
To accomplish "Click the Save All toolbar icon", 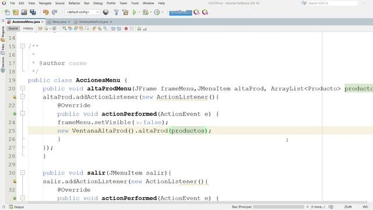I will (33, 12).
